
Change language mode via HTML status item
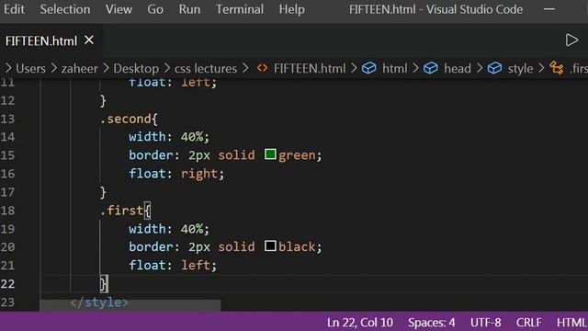(571, 323)
